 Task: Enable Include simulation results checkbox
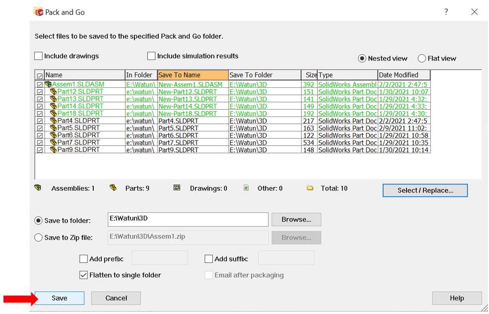(x=151, y=56)
